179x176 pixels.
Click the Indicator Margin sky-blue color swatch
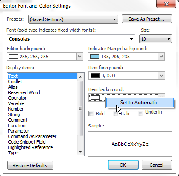(x=95, y=57)
